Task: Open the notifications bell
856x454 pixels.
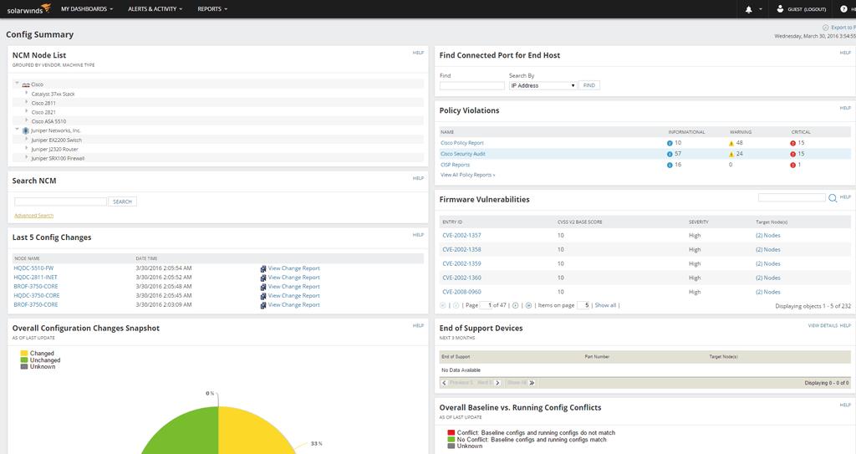Action: pos(748,9)
